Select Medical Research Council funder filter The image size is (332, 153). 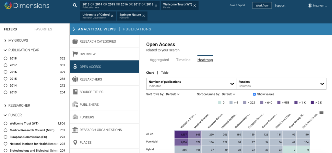pos(6,130)
